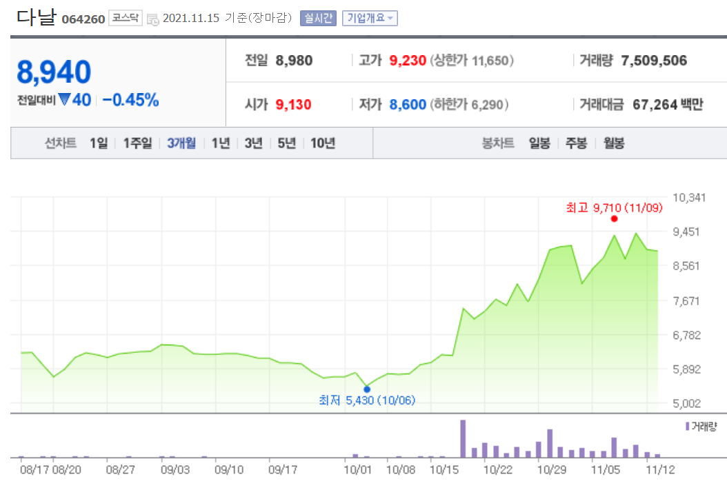The image size is (727, 490).
Task: Select the 1주일 line chart tab
Action: [138, 143]
